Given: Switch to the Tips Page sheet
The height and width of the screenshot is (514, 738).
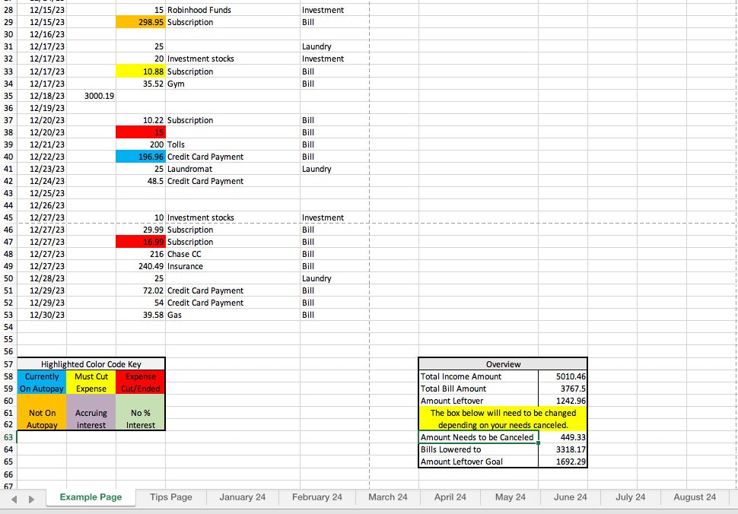Looking at the screenshot, I should pos(170,497).
